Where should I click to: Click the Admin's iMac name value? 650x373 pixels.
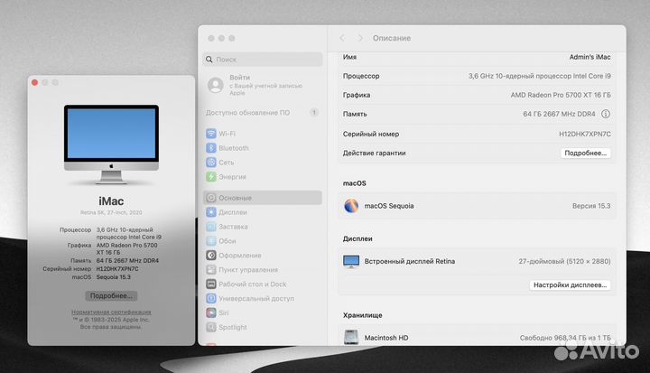[x=590, y=57]
